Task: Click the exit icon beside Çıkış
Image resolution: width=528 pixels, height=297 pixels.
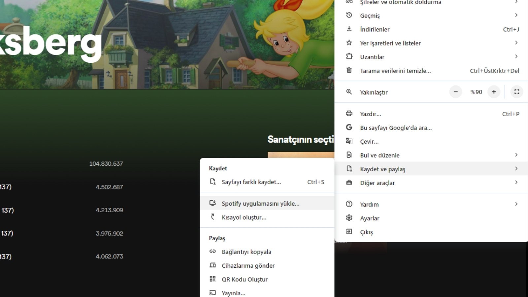Action: 349,232
